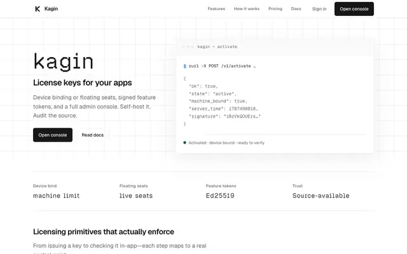The image size is (407, 254).
Task: Click the Kagin K logo icon
Action: pyautogui.click(x=38, y=9)
